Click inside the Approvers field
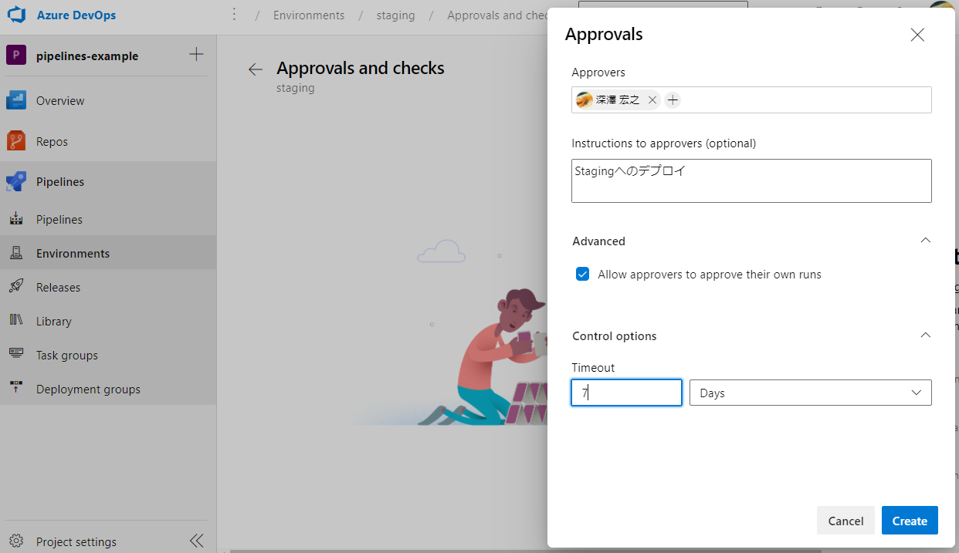The image size is (959, 553). click(751, 99)
